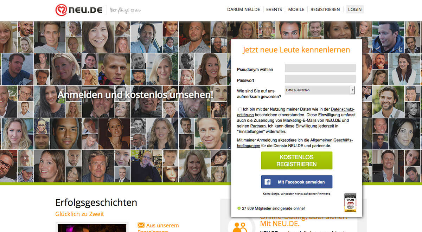Click the Facebook 'f' icon
The image size is (422, 232).
268,182
